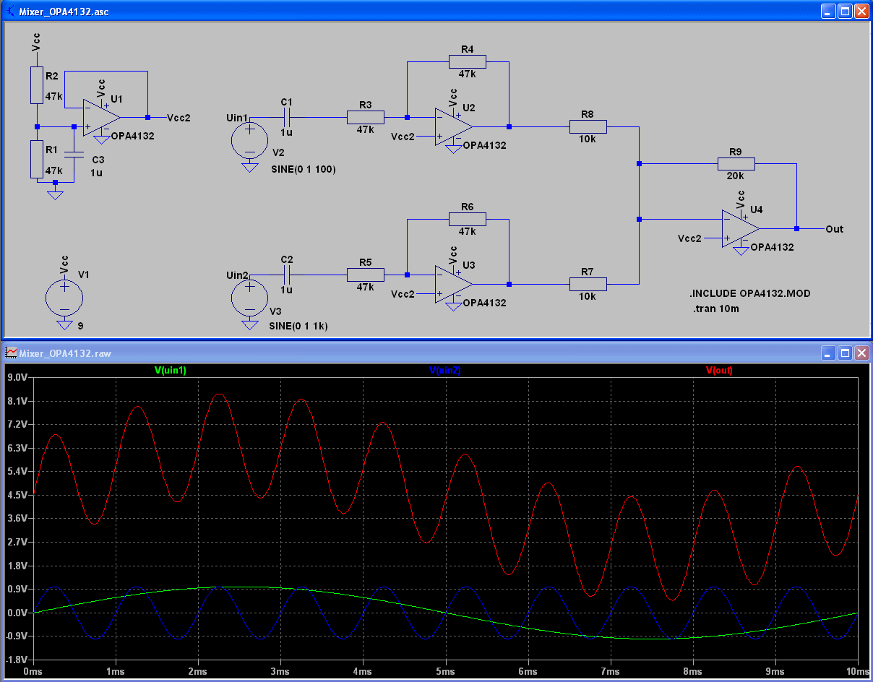Screen dimensions: 873x682
Task: Click the U4 output op-amp symbol
Action: pos(739,229)
